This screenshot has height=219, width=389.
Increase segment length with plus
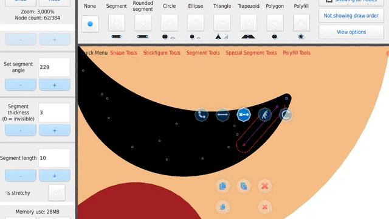click(55, 176)
